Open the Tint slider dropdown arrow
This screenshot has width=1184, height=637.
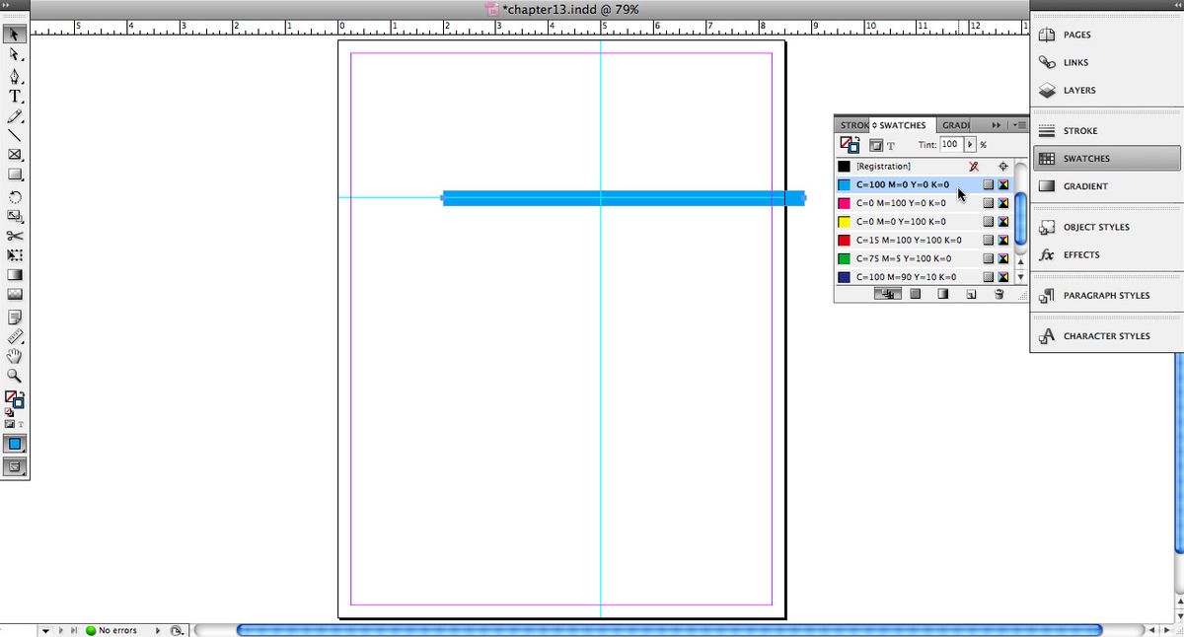pyautogui.click(x=970, y=145)
